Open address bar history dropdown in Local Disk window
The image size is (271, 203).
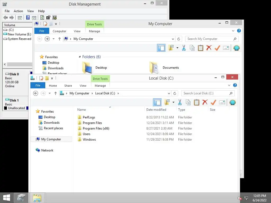[169, 93]
